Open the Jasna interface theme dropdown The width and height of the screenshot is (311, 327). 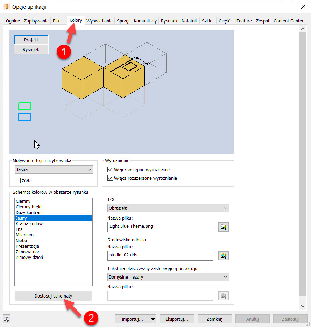click(x=54, y=170)
